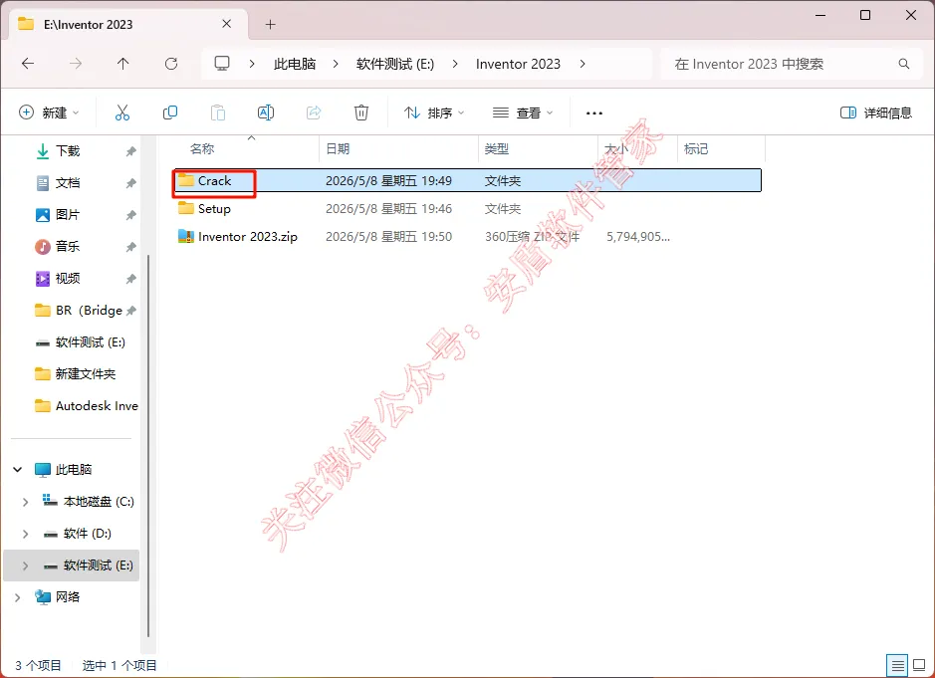Click the 2026/5/8 星期五 19:46 date cell
The width and height of the screenshot is (935, 678).
point(388,209)
